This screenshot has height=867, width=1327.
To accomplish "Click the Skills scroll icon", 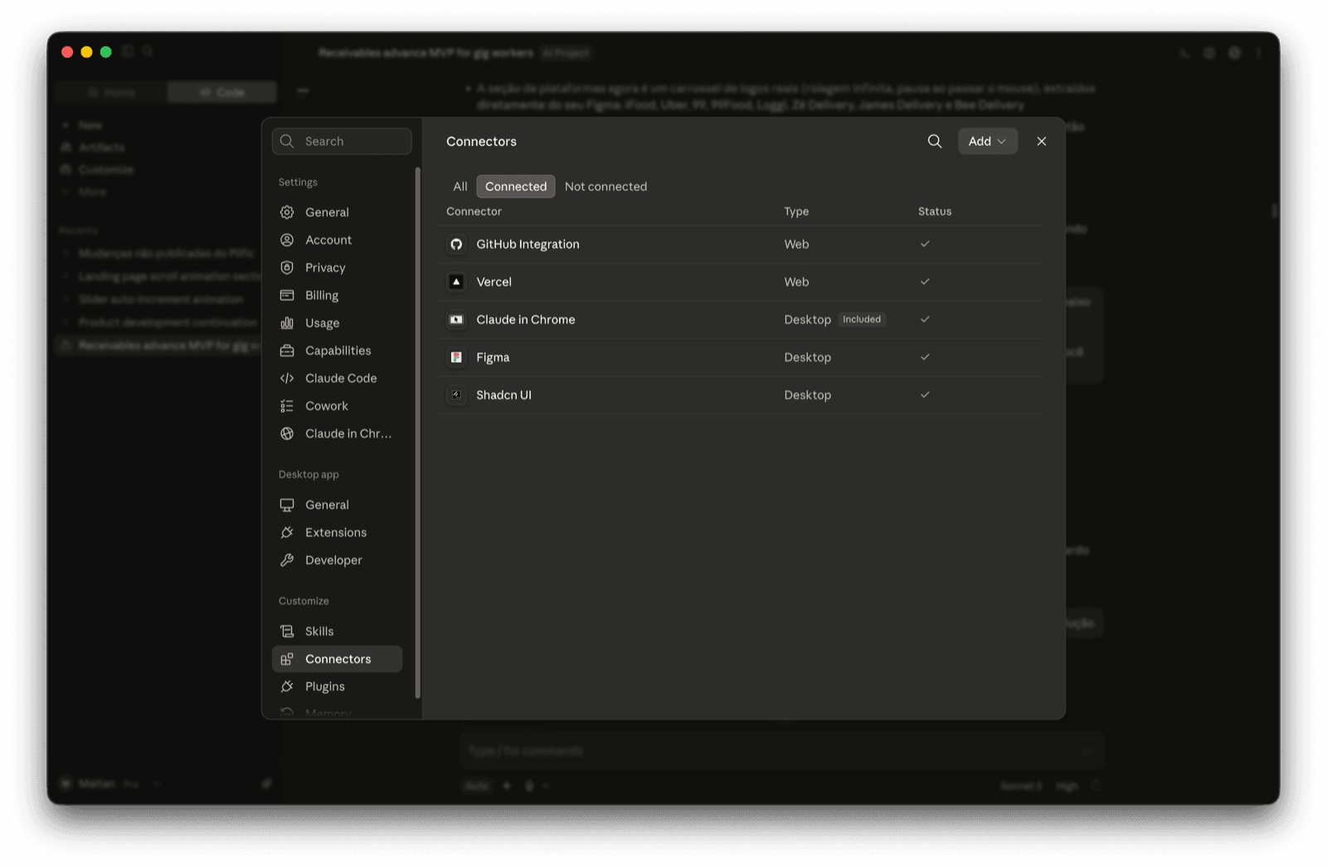I will pos(287,632).
